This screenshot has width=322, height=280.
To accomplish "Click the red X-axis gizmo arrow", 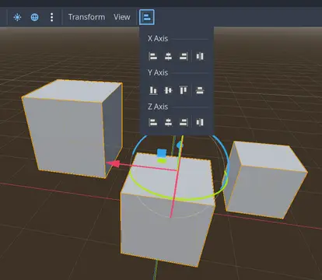I will 113,164.
